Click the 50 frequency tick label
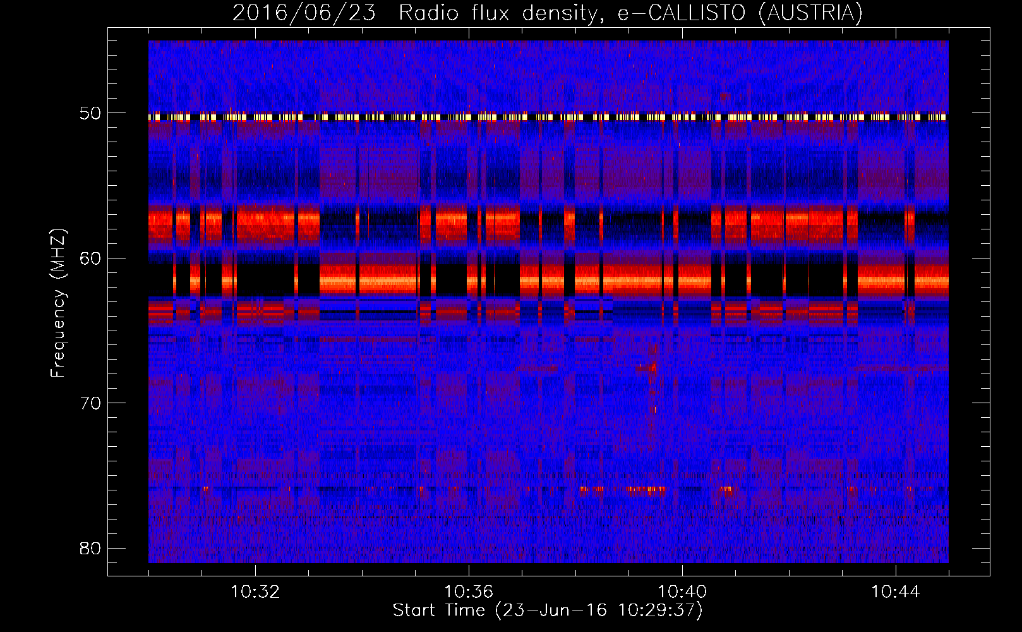Image resolution: width=1022 pixels, height=632 pixels. tap(90, 114)
